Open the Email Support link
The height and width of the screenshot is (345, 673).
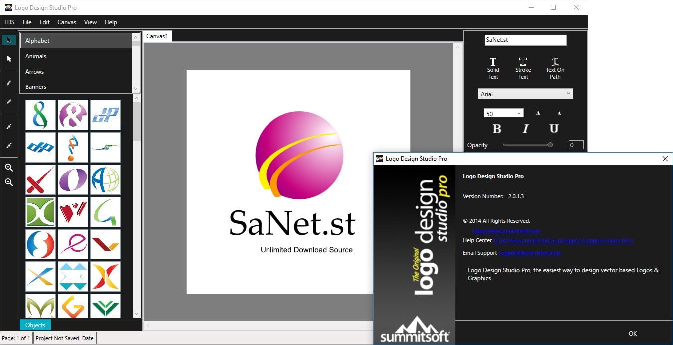(x=530, y=253)
